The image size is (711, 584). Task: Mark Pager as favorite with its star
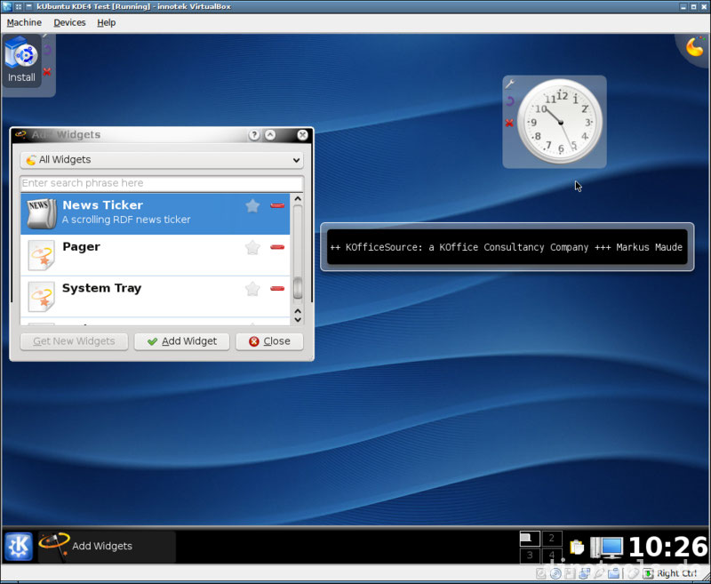(252, 248)
